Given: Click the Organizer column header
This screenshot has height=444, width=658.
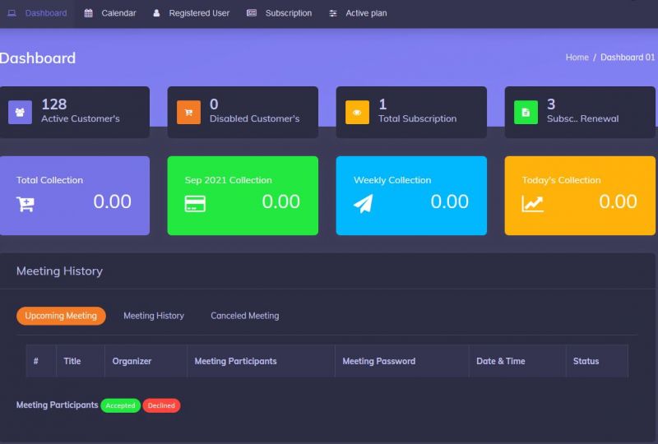Looking at the screenshot, I should (146, 361).
